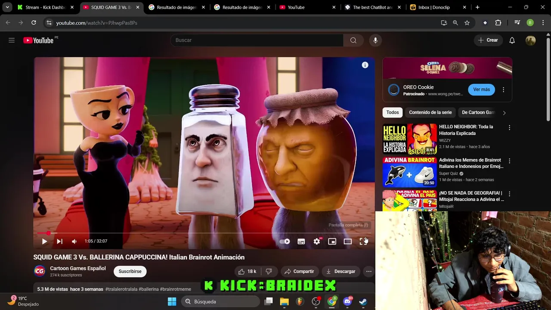Open Chrome zoom magnifier icon
This screenshot has width=551, height=310.
point(455,23)
